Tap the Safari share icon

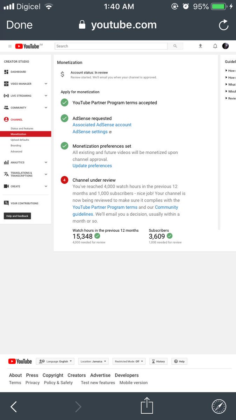(x=147, y=406)
